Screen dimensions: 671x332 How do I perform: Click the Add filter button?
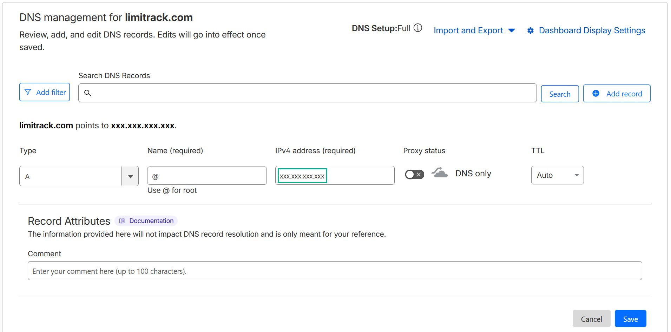point(45,92)
